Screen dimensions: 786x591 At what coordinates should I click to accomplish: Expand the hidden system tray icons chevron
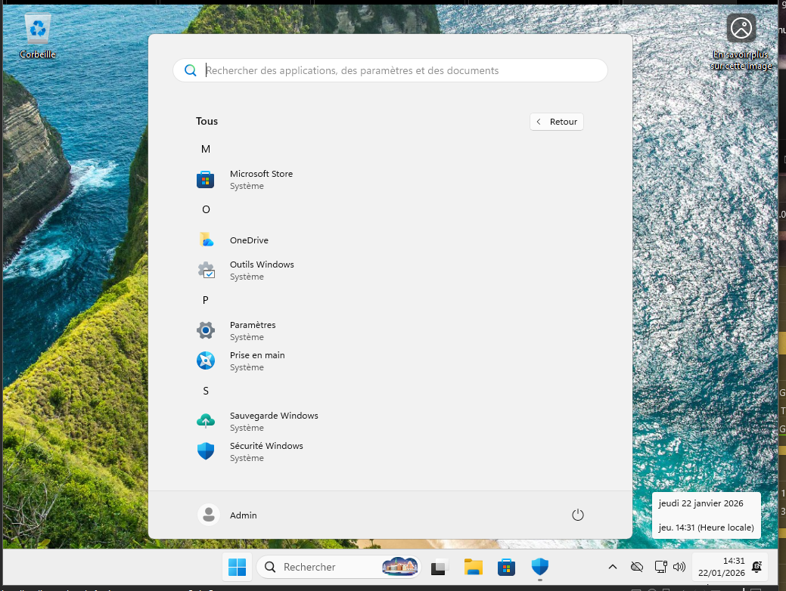click(x=613, y=567)
